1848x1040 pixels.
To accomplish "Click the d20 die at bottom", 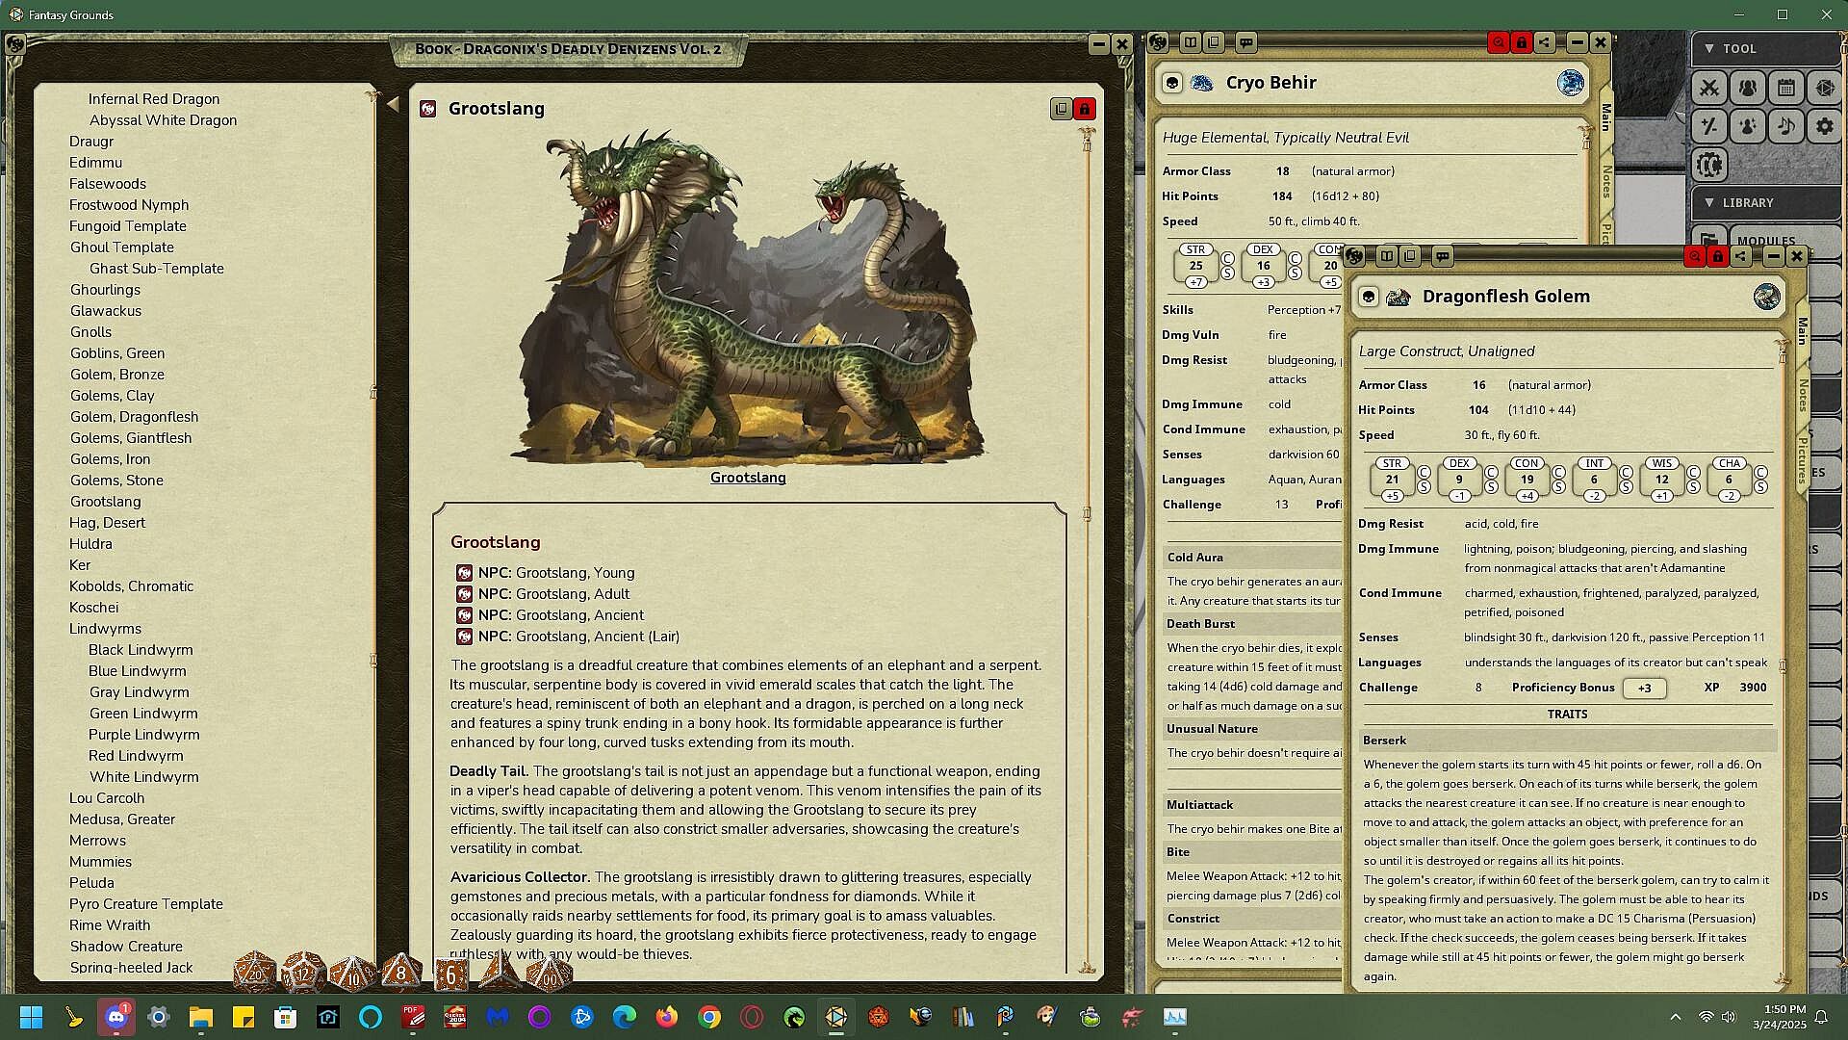I will (255, 973).
